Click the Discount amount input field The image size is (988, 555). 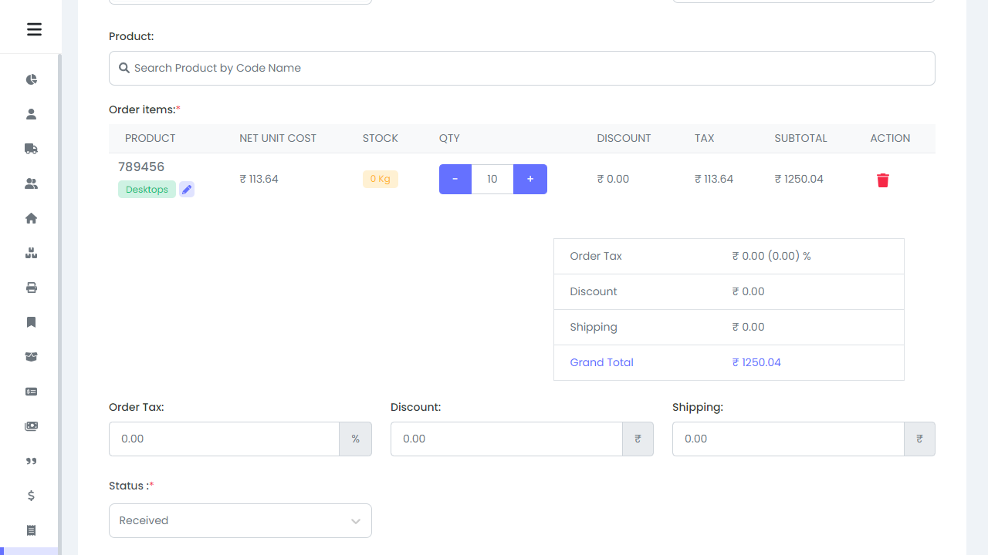coord(507,439)
